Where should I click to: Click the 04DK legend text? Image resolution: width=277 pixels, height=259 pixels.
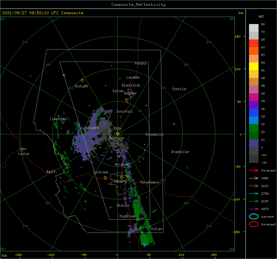click(265, 178)
